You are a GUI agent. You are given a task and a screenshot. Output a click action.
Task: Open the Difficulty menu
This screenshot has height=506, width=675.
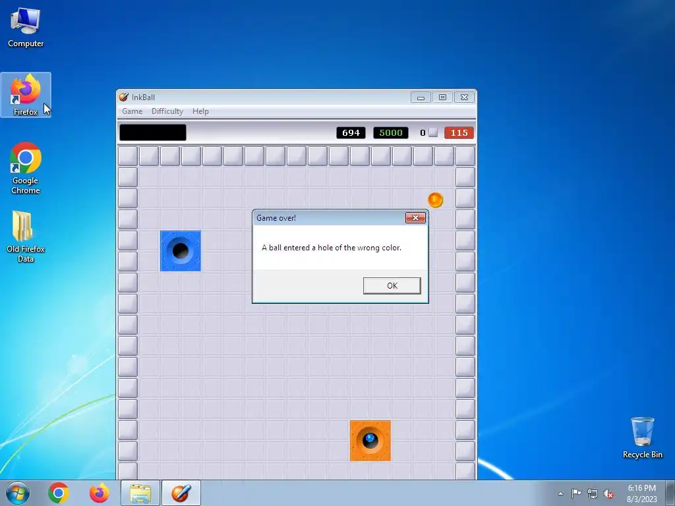pyautogui.click(x=167, y=111)
